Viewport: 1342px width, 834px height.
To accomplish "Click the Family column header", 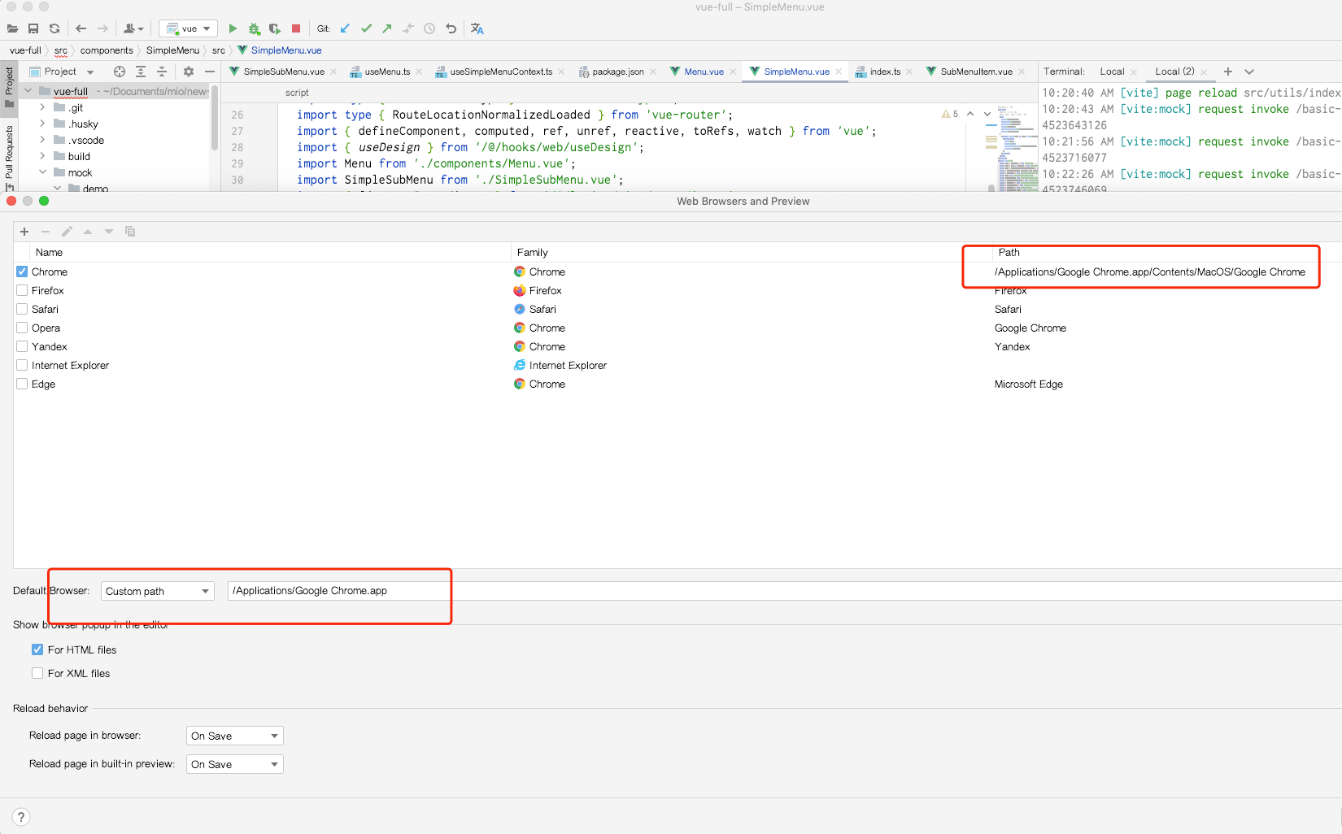I will pyautogui.click(x=532, y=252).
